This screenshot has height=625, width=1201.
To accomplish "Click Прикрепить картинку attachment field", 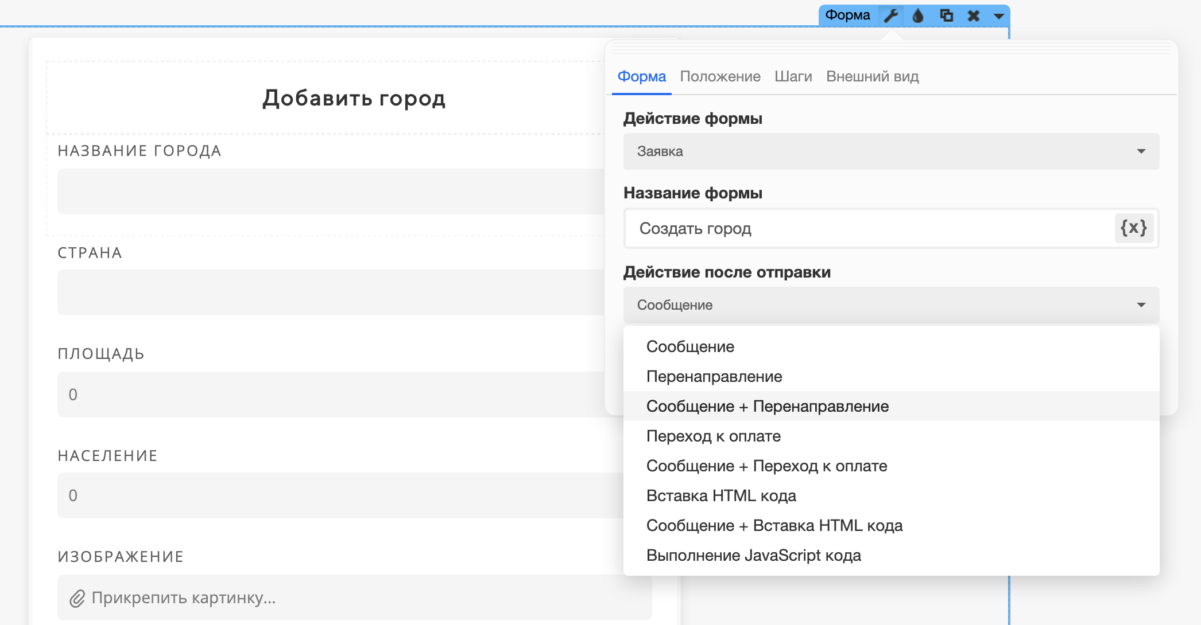I will pyautogui.click(x=354, y=597).
